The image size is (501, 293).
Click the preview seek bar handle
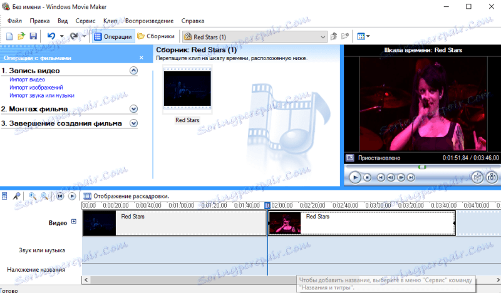coord(422,167)
